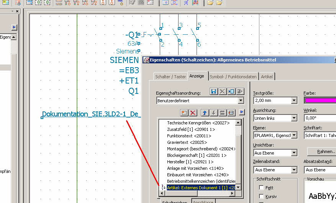336x203 pixels.
Task: Select the 'Betriebsmittelkennzeichen (identifizier' list entry
Action: (x=201, y=181)
